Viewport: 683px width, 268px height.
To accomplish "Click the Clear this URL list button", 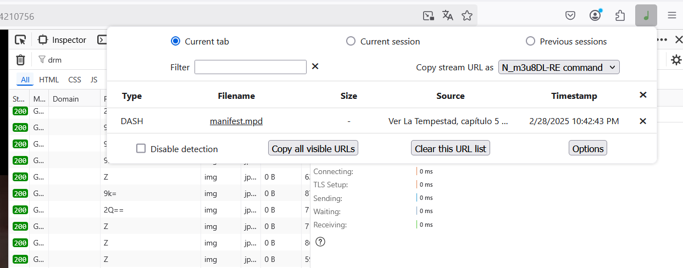I will point(450,148).
